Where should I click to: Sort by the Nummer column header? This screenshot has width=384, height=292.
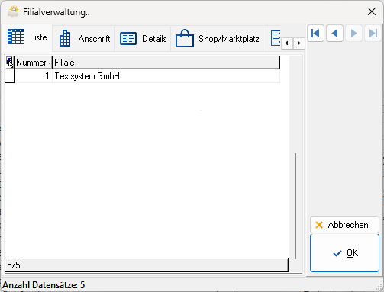tap(34, 63)
